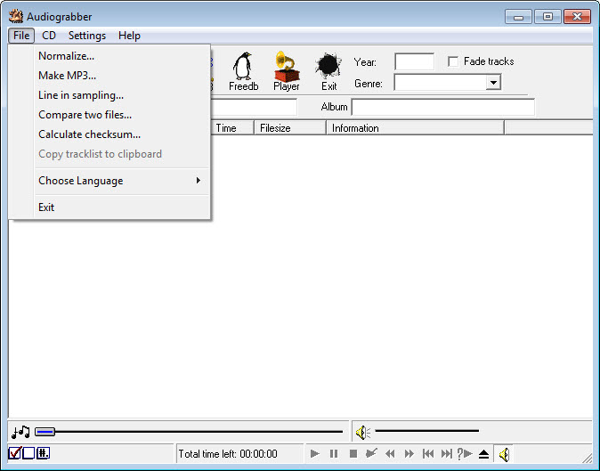Viewport: 600px width, 471px height.
Task: Start playback with the play button
Action: click(315, 454)
